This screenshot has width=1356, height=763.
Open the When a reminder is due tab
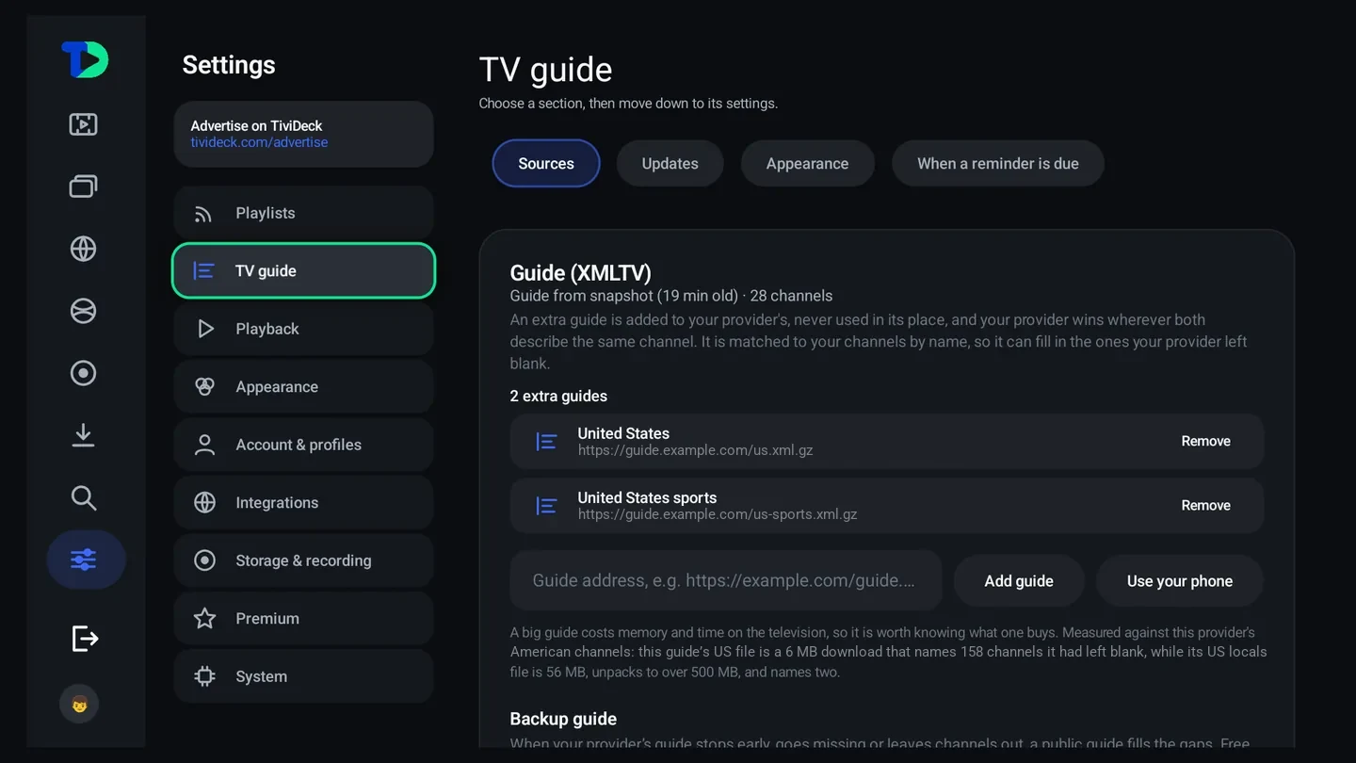point(998,164)
